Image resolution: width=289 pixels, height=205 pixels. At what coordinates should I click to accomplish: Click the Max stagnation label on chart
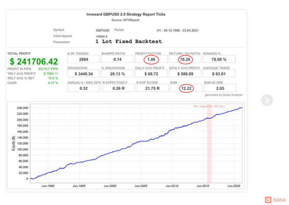tap(209, 106)
